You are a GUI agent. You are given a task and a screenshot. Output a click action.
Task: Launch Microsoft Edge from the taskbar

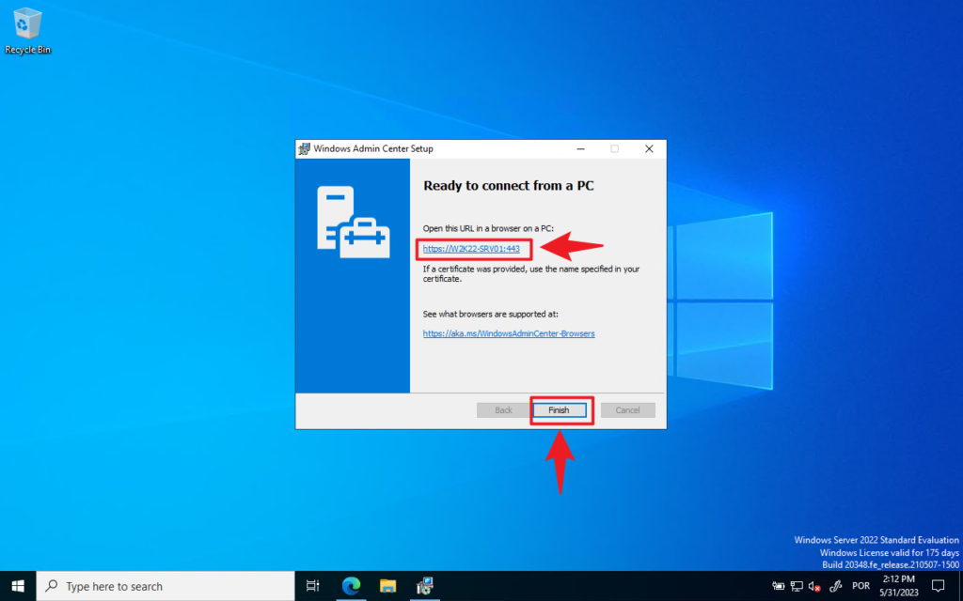click(x=351, y=585)
